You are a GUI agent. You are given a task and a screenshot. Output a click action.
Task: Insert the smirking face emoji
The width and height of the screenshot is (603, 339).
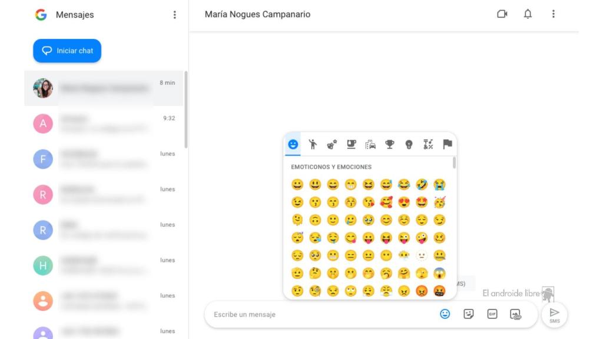439,220
